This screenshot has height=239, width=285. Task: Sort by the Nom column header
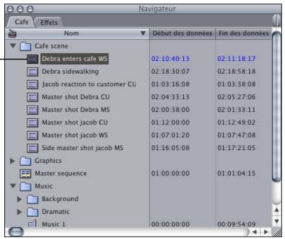tap(77, 34)
